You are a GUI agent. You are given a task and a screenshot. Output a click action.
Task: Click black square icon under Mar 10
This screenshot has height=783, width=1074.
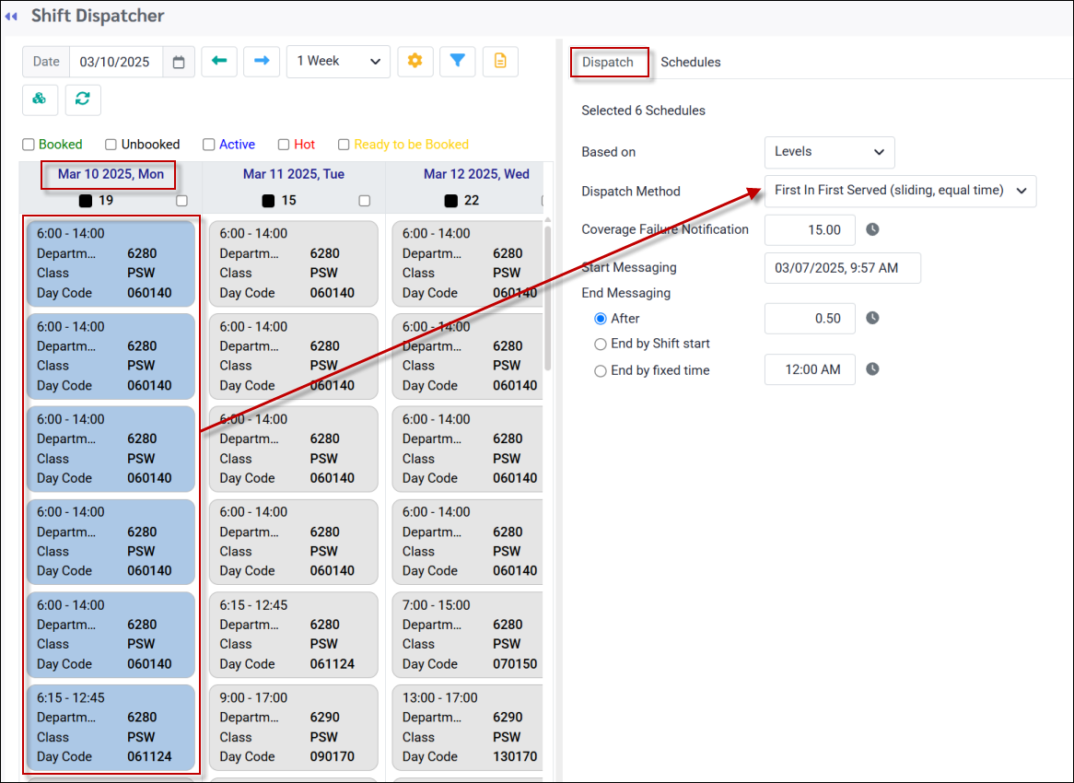pyautogui.click(x=85, y=201)
